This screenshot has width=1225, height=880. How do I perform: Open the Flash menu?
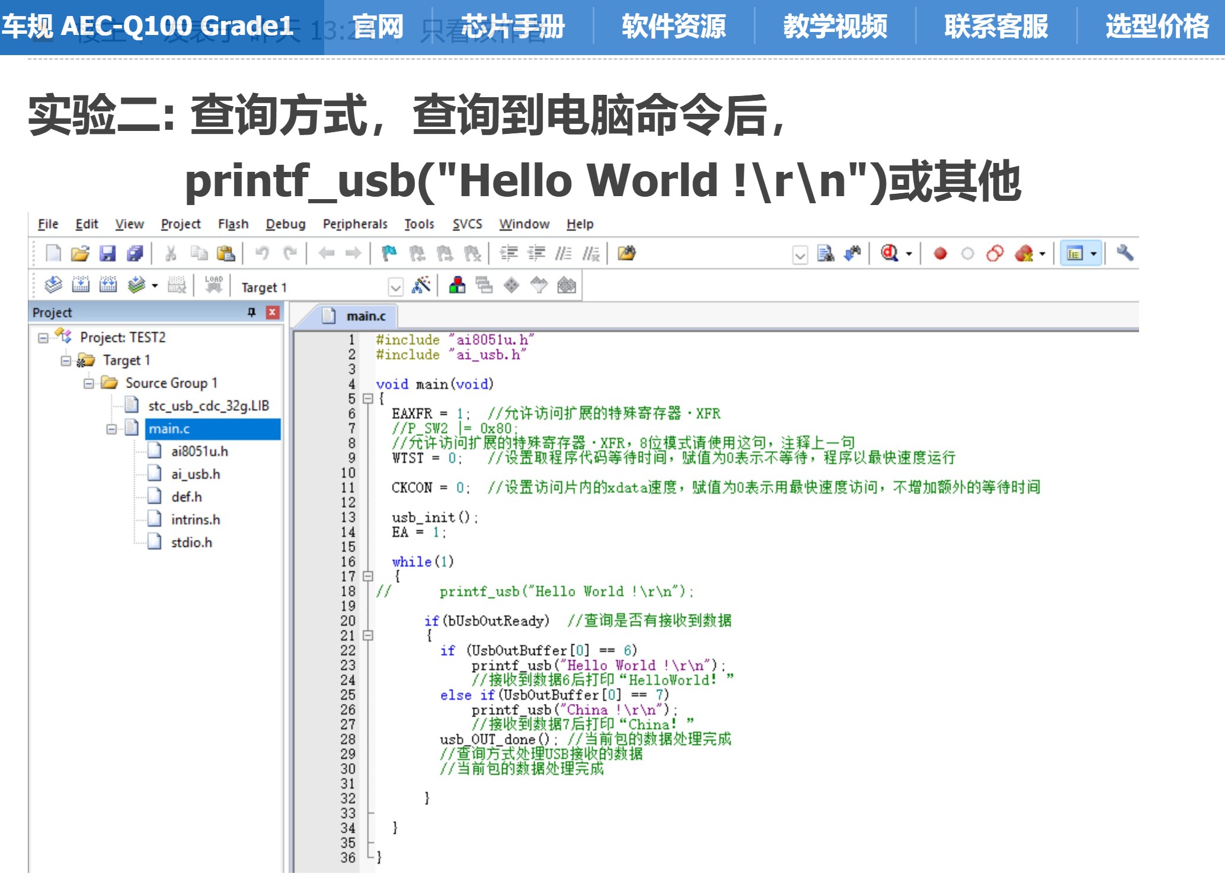click(233, 224)
